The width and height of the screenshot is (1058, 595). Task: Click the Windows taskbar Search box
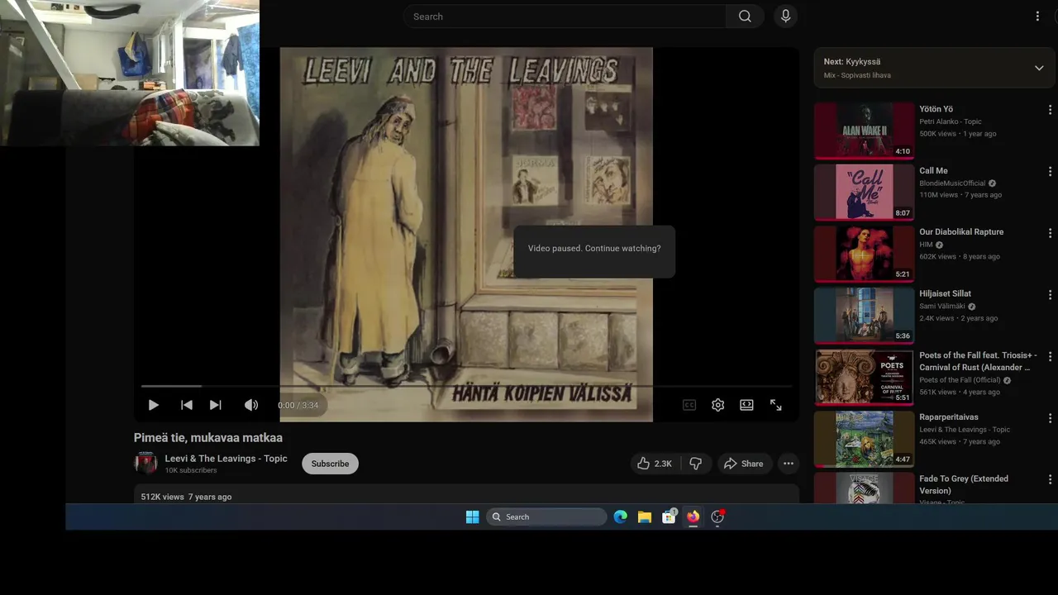(546, 517)
